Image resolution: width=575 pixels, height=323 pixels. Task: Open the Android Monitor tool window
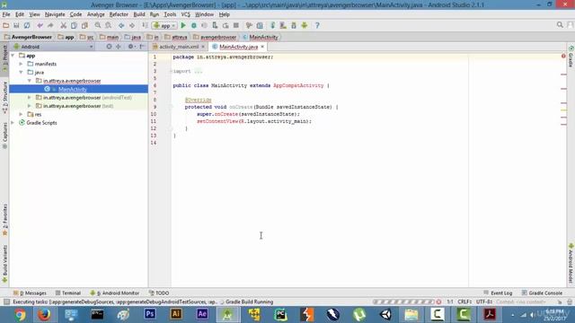[115, 293]
